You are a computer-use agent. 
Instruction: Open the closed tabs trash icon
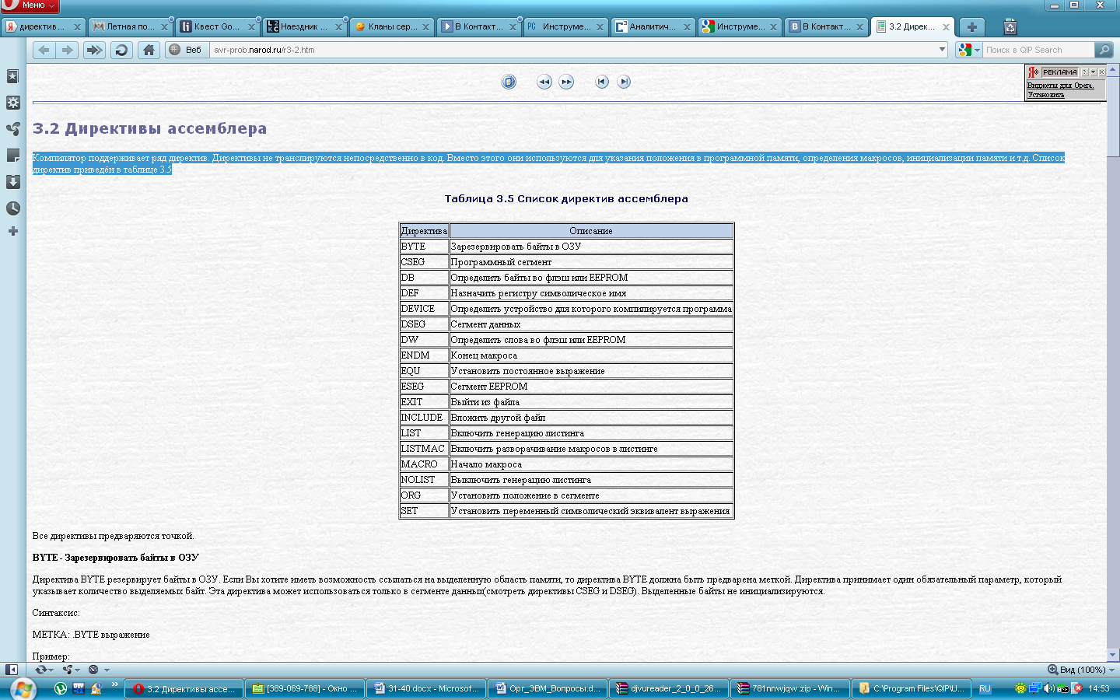(x=1010, y=26)
